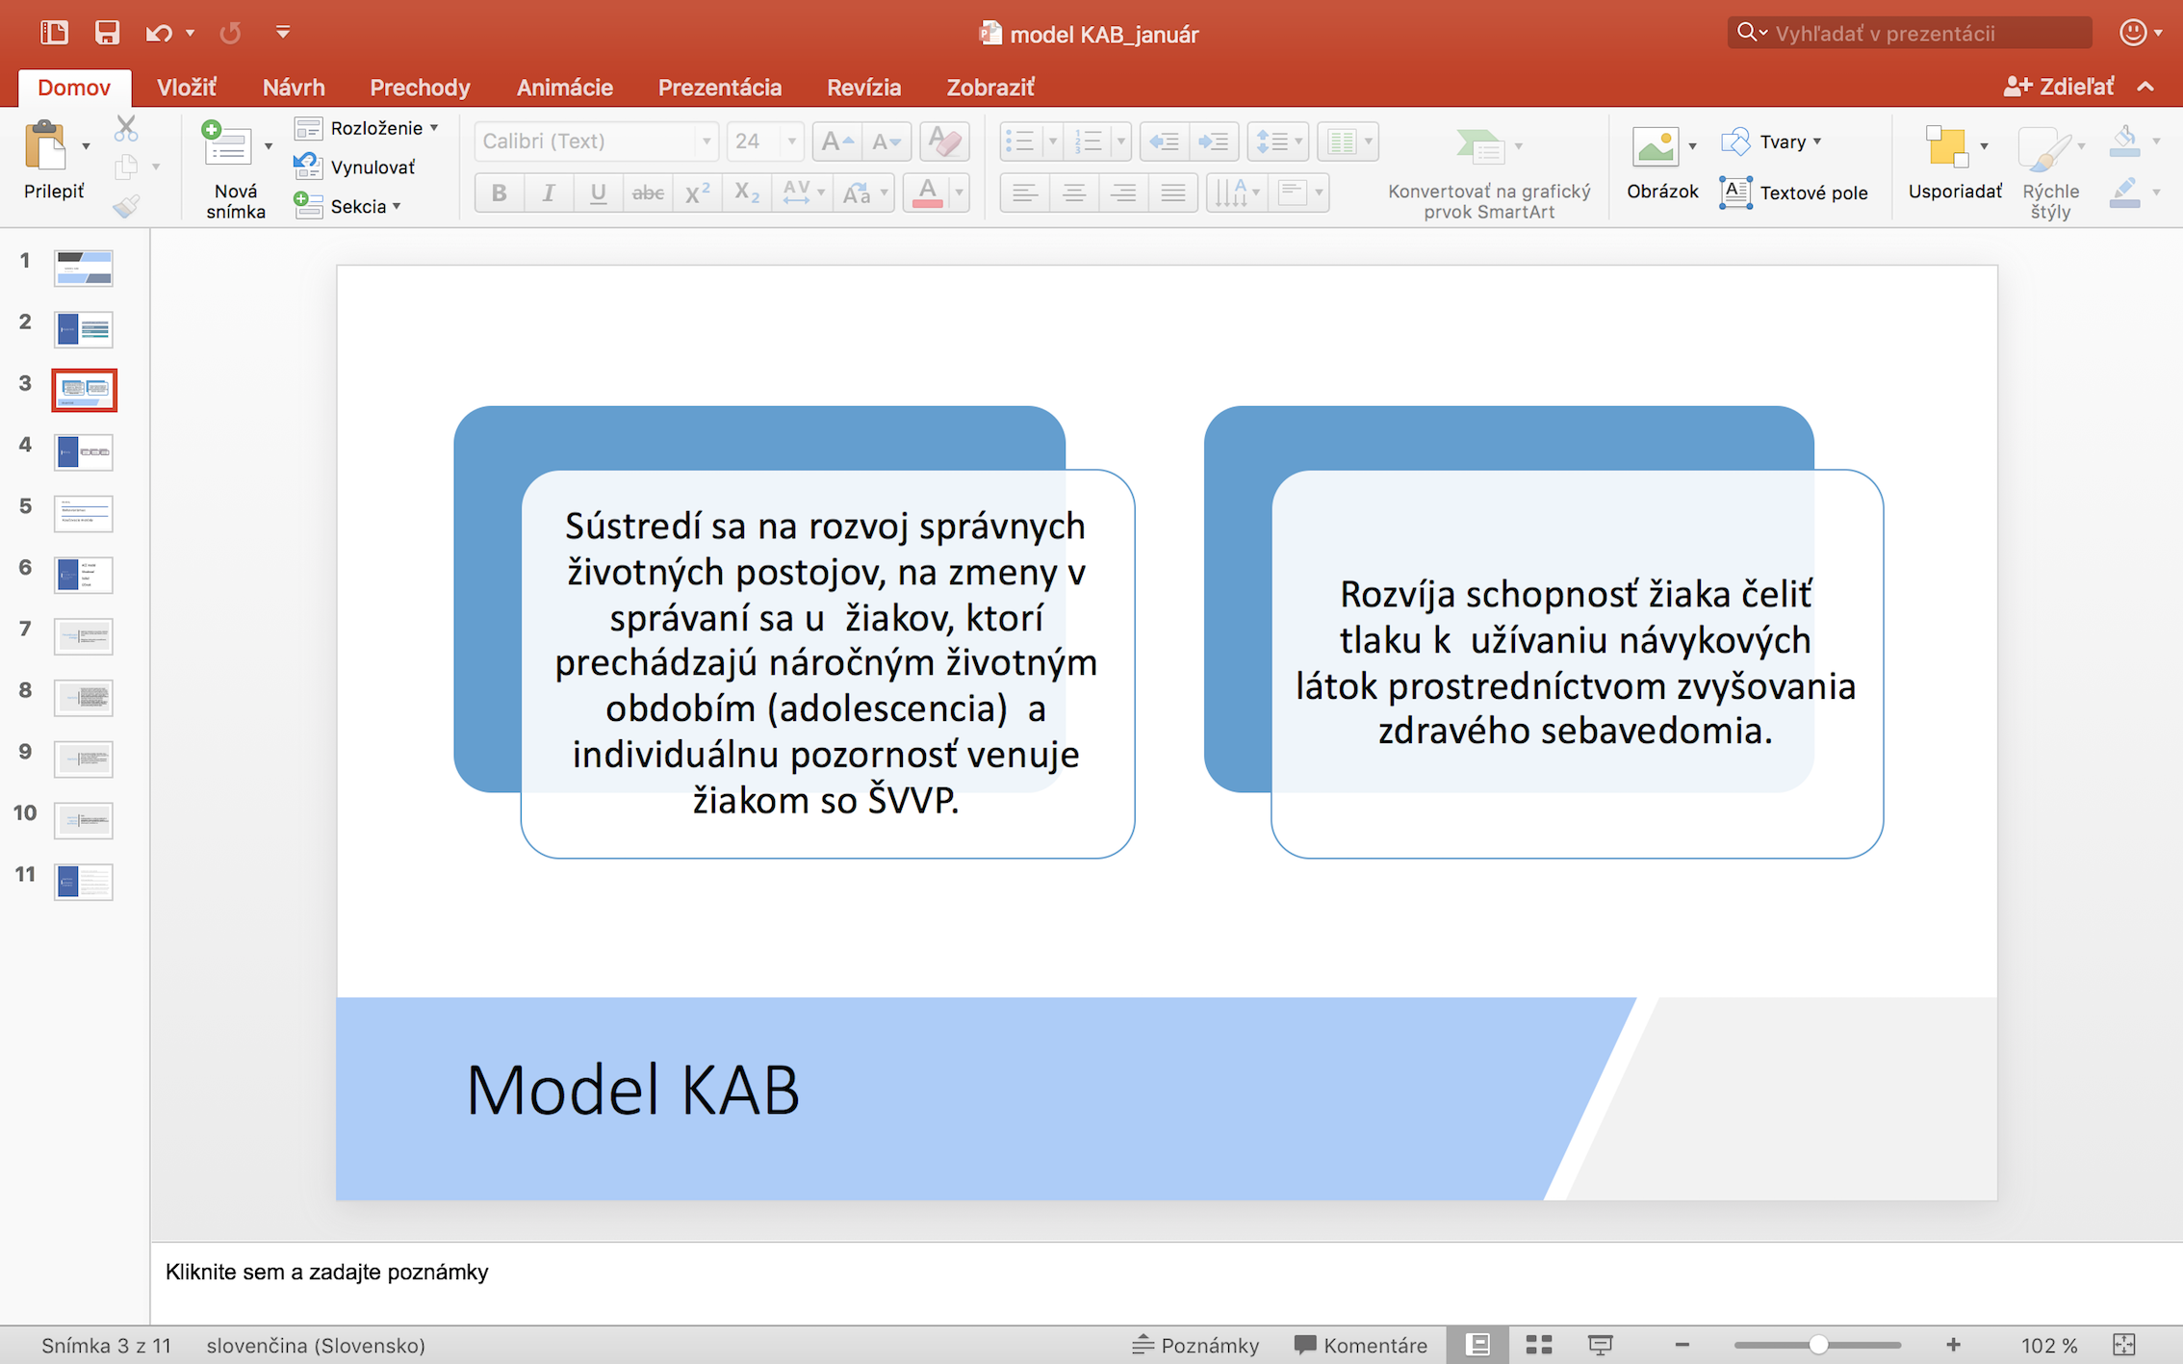2183x1364 pixels.
Task: Open the Rozloženie layout dropdown
Action: pos(367,128)
